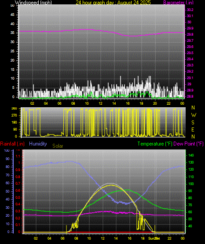Click the W compass direction label

194,115
